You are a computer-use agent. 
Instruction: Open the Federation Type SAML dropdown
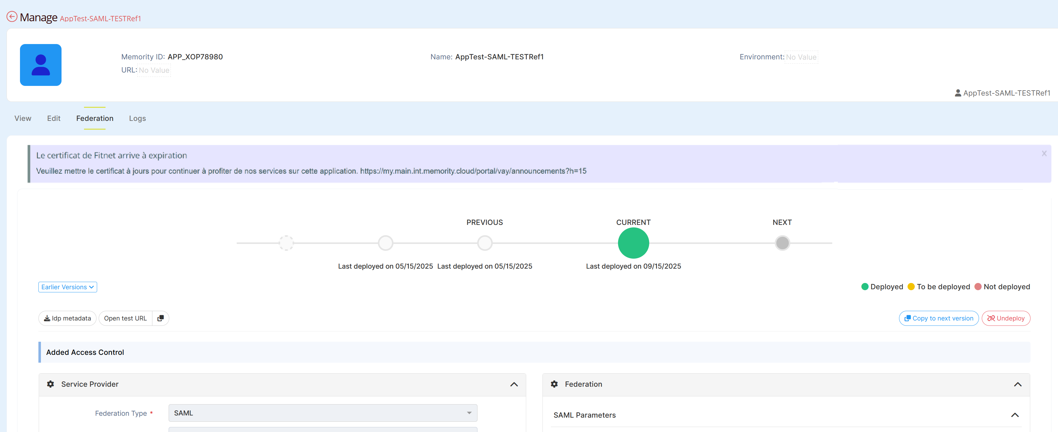click(x=322, y=413)
